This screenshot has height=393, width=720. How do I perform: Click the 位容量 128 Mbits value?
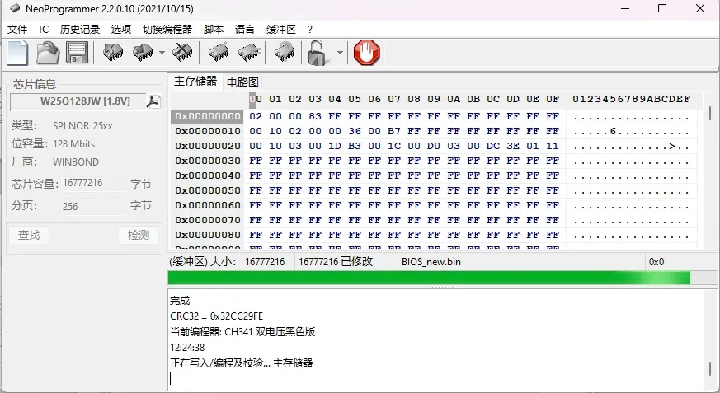(74, 144)
